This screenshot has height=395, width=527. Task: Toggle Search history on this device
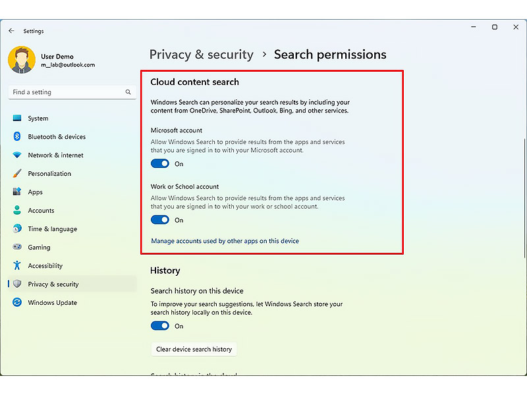tap(160, 326)
